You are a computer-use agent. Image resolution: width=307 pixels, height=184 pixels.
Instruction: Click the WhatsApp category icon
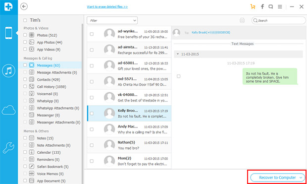32,101
